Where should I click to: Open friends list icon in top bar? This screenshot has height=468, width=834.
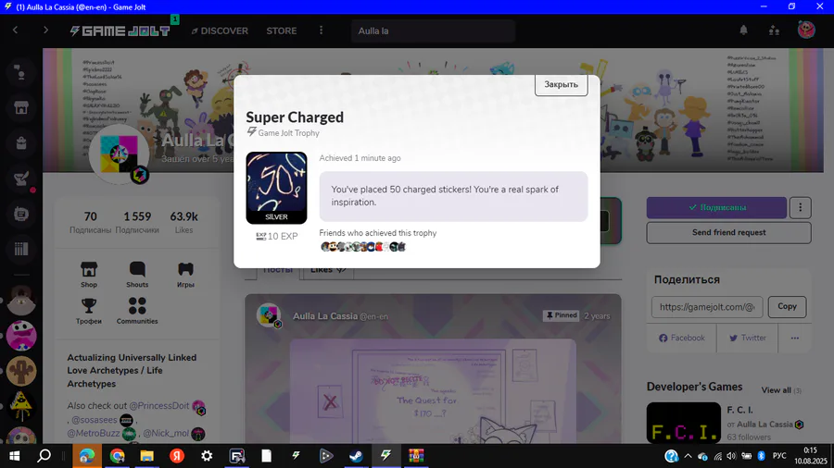point(774,31)
